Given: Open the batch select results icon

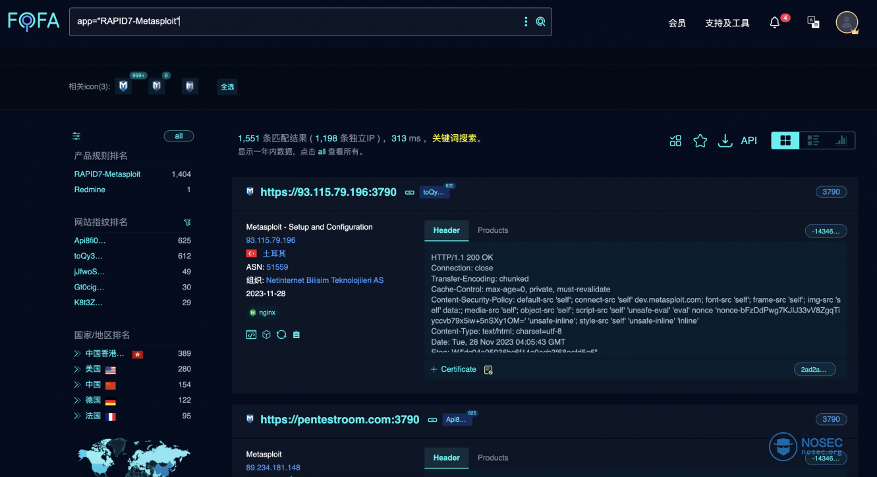Looking at the screenshot, I should pyautogui.click(x=675, y=140).
